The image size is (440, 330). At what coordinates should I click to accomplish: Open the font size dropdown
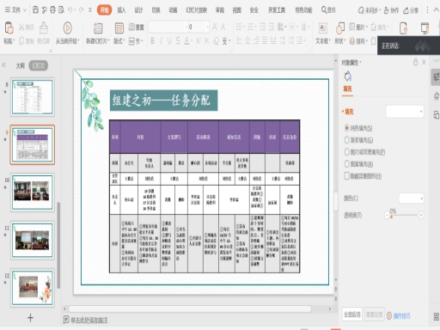[207, 27]
